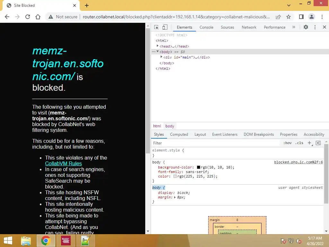Screen dimensions: 329x247
Task: Open color rgb(225,225,225) swatch picker
Action: [x=175, y=177]
